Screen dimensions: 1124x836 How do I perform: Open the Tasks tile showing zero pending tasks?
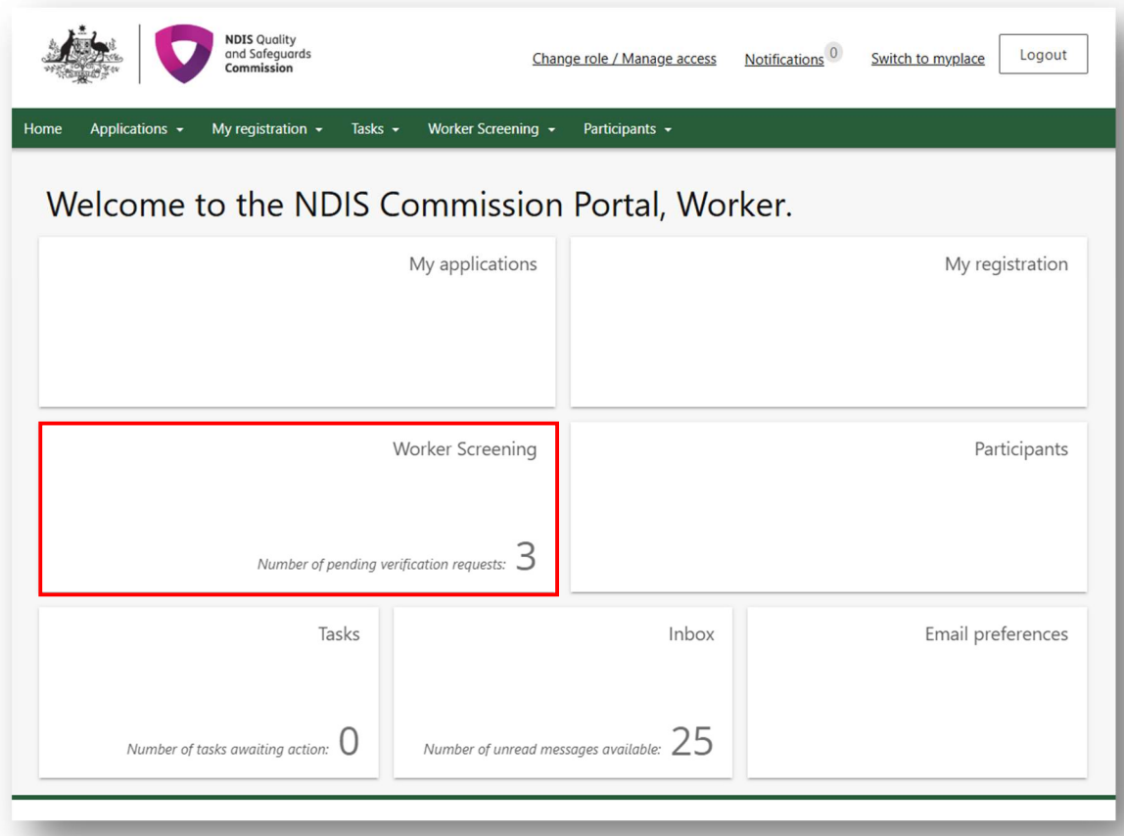point(208,691)
